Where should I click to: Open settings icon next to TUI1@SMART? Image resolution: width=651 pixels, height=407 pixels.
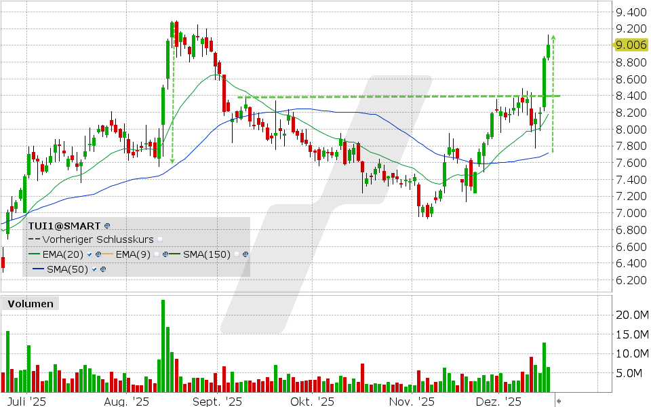point(106,226)
